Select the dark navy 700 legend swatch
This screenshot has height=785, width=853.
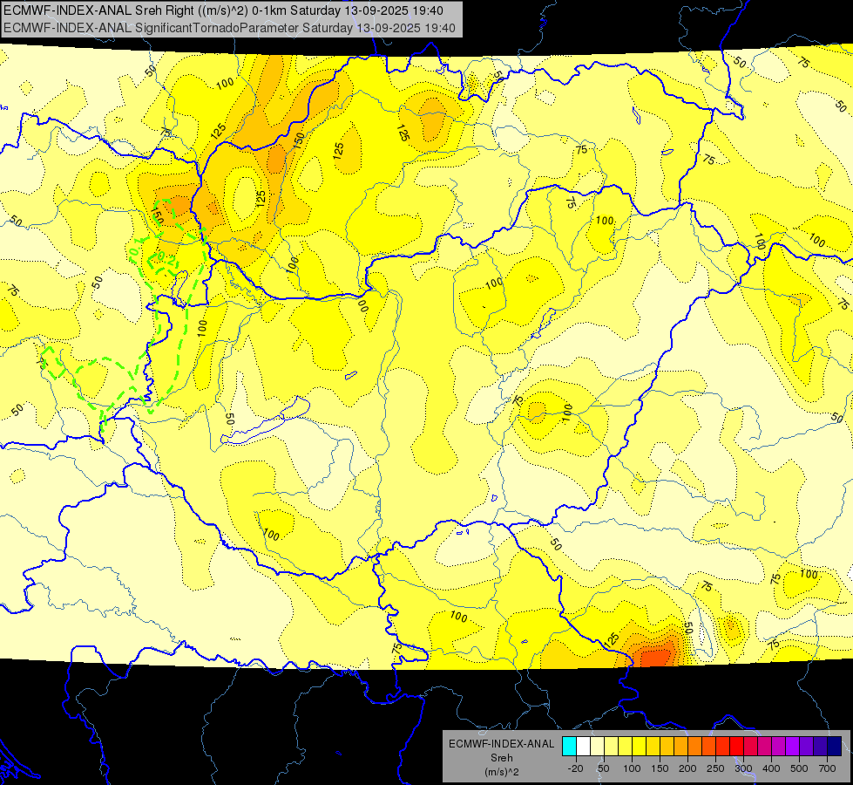tap(835, 747)
